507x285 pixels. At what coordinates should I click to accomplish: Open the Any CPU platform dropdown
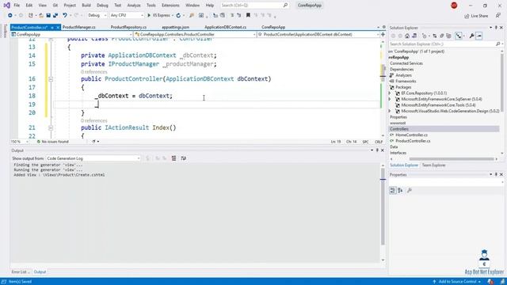coord(127,15)
